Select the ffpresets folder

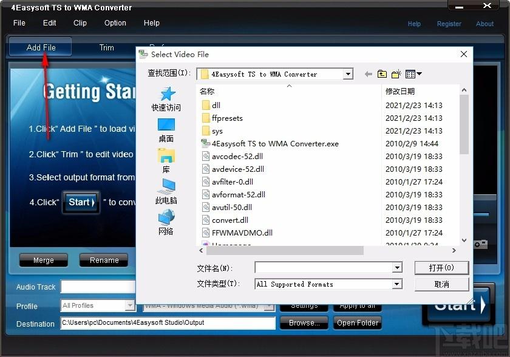[222, 118]
